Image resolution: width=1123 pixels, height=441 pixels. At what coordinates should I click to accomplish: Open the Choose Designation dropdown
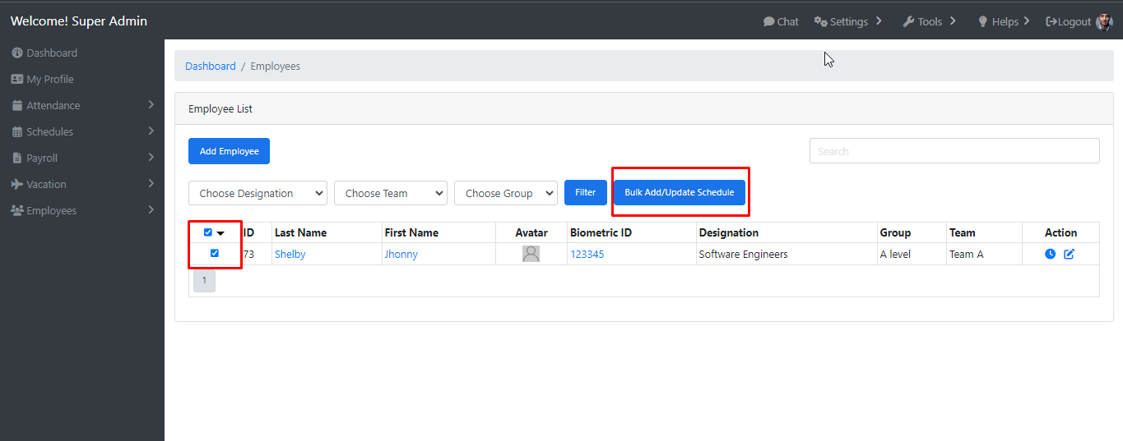click(258, 193)
